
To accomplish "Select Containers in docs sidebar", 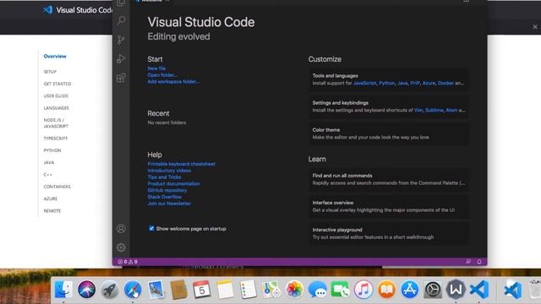I will 57,187.
